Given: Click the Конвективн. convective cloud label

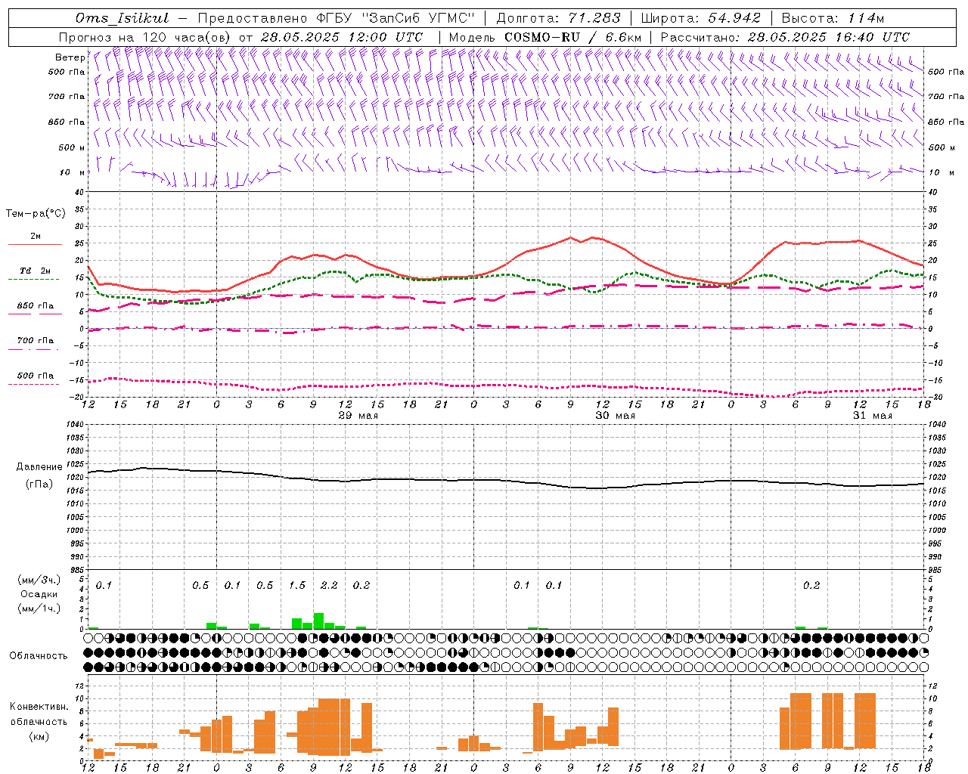Looking at the screenshot, I should point(39,707).
